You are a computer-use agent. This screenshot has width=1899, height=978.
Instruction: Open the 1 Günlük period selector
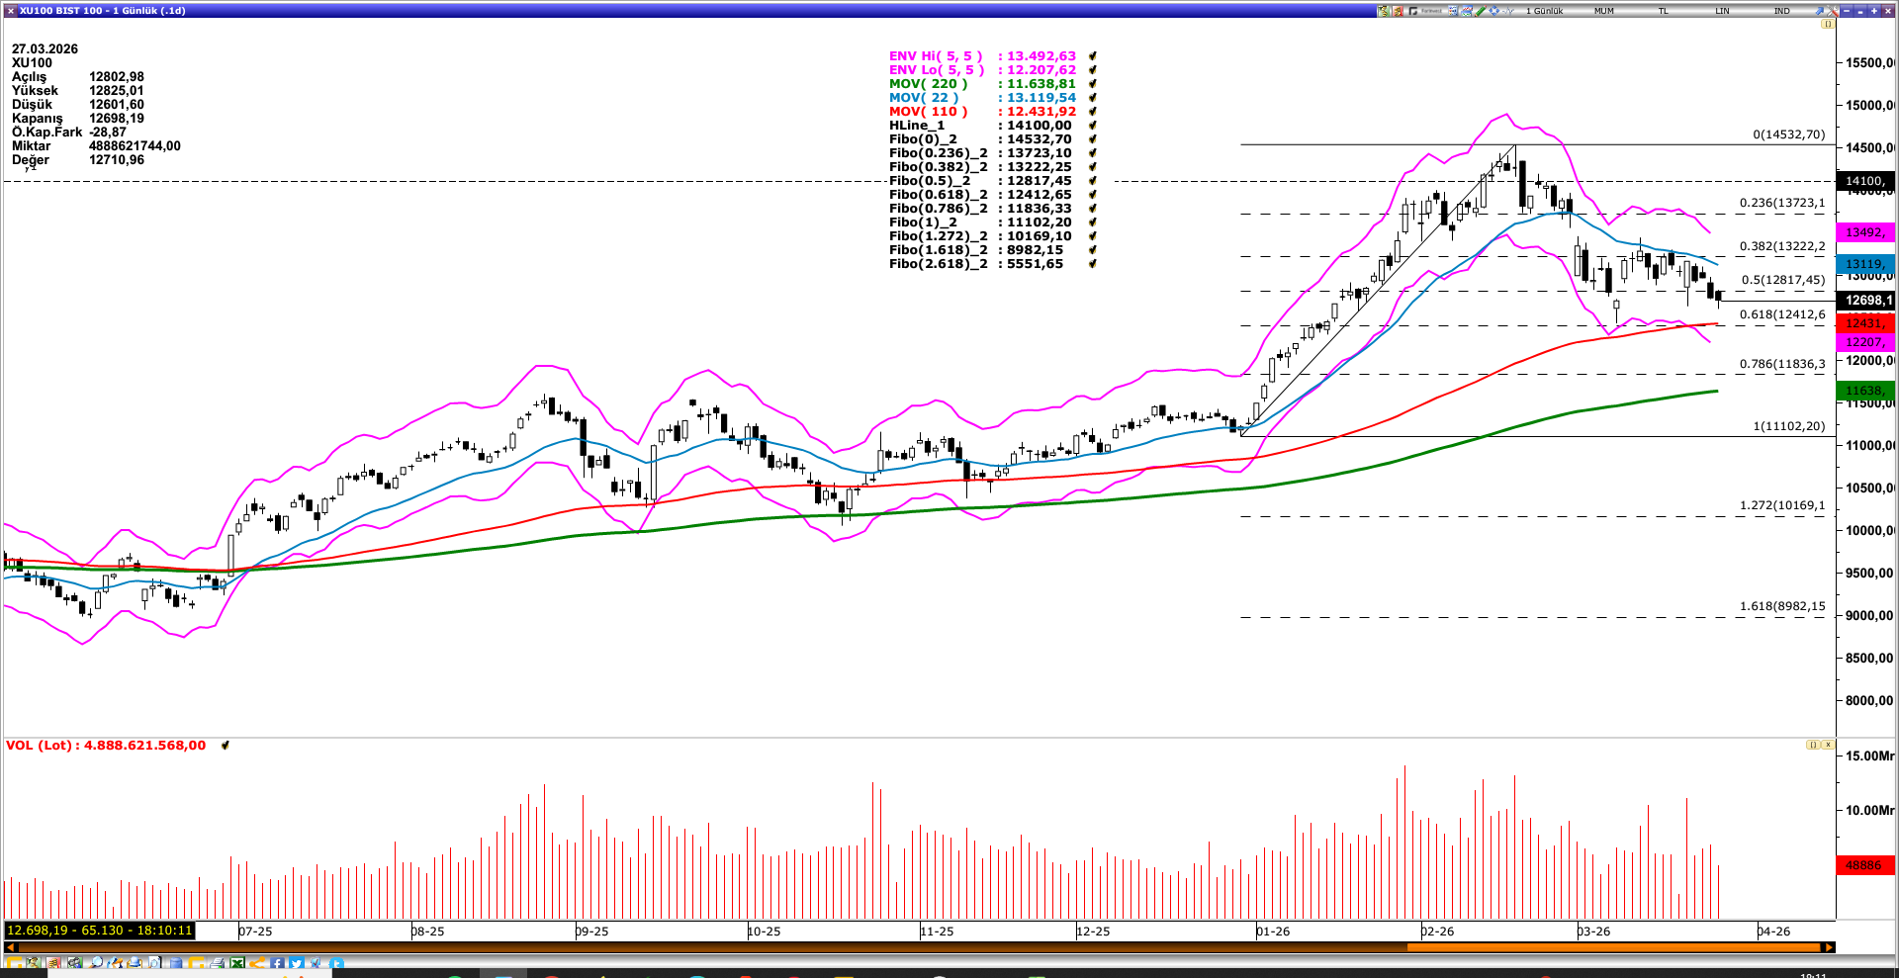click(x=1545, y=11)
